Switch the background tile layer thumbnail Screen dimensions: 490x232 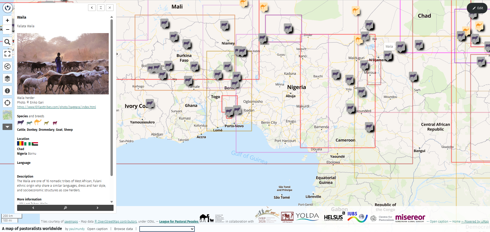(7, 115)
